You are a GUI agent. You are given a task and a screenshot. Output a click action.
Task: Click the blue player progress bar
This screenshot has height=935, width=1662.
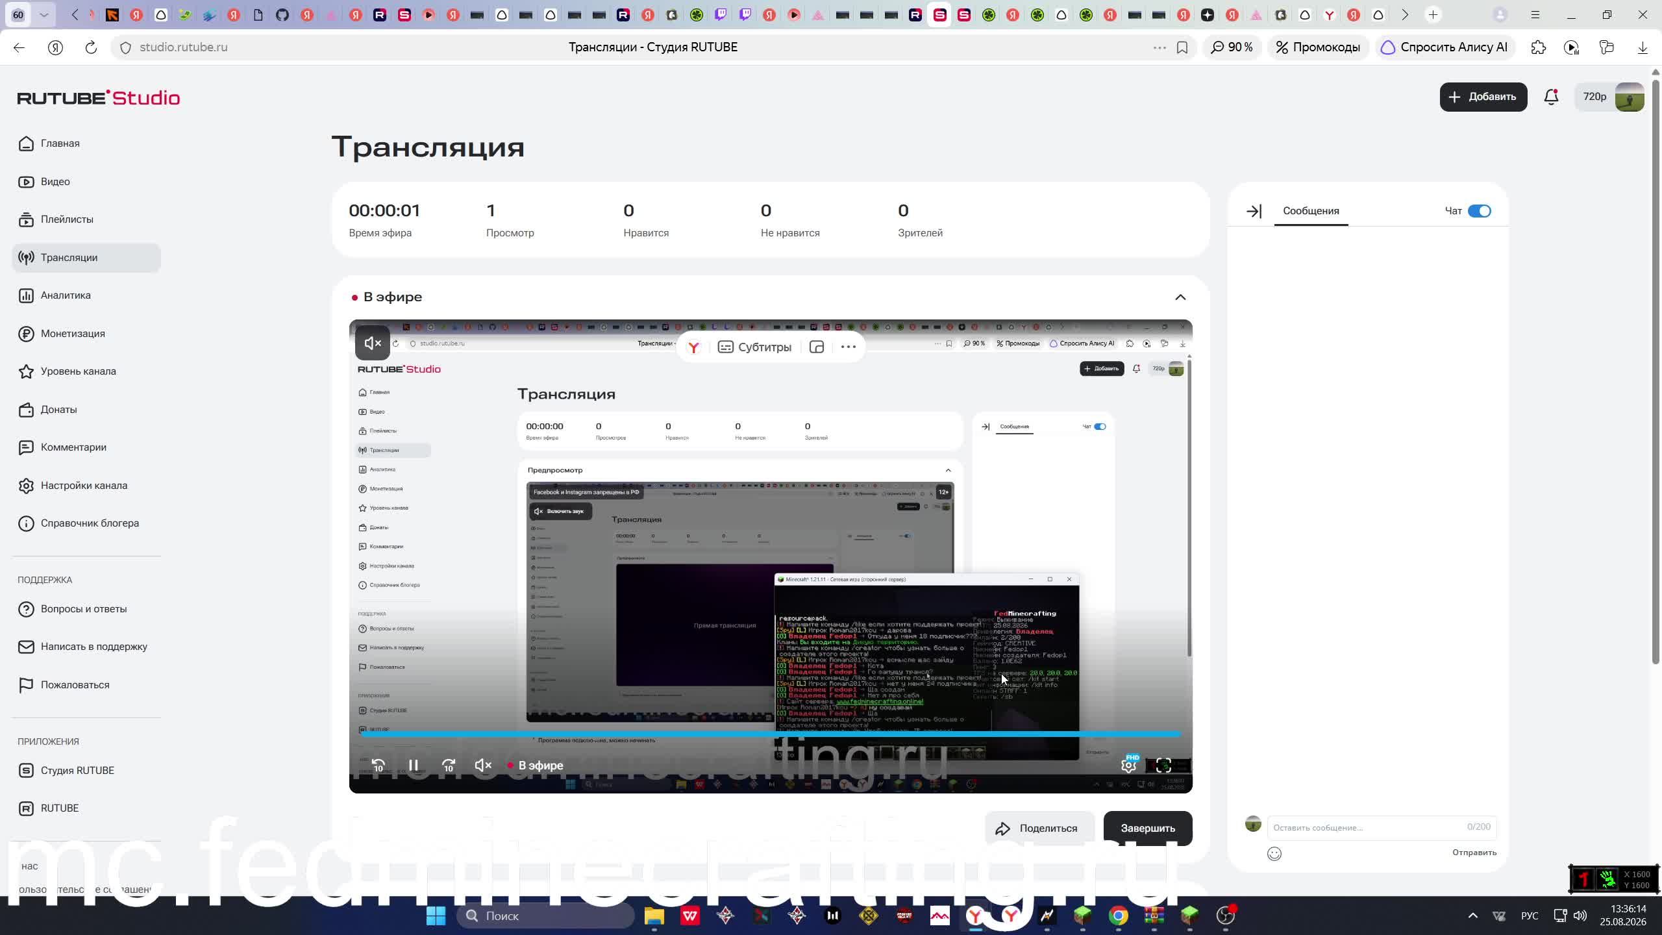click(x=771, y=734)
